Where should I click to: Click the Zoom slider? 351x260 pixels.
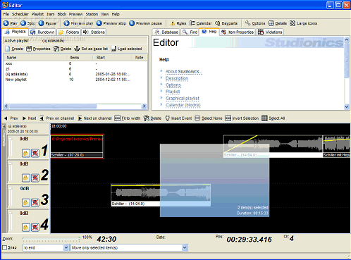pos(51,239)
